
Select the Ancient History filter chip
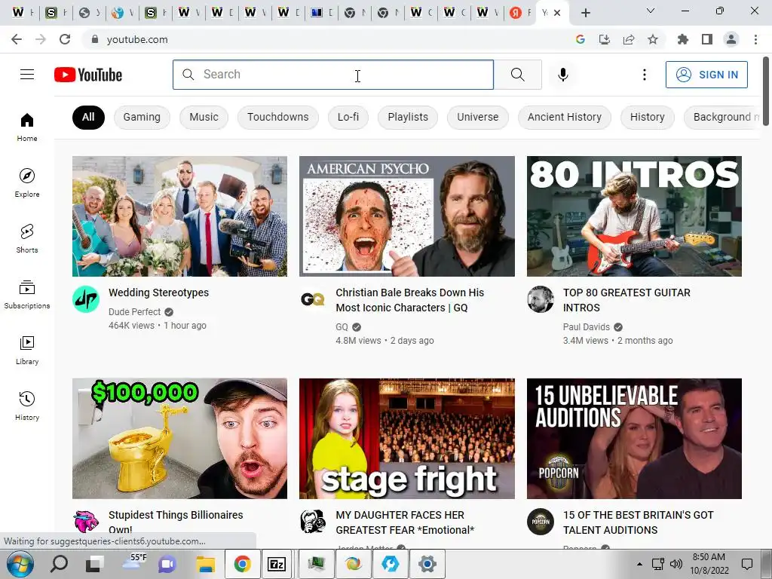[564, 117]
